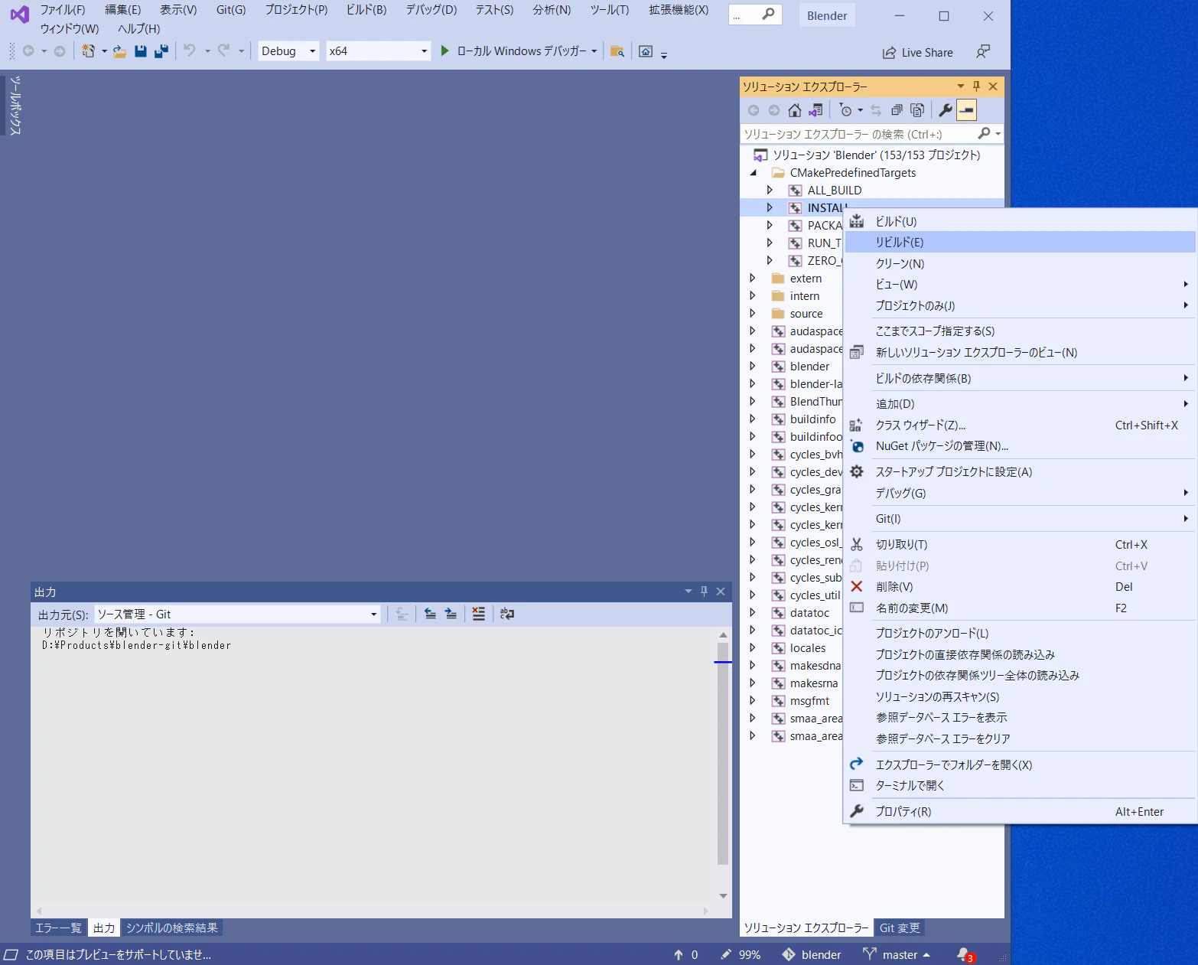The image size is (1198, 965).
Task: Click in the Solution Explorer search field
Action: [x=860, y=134]
